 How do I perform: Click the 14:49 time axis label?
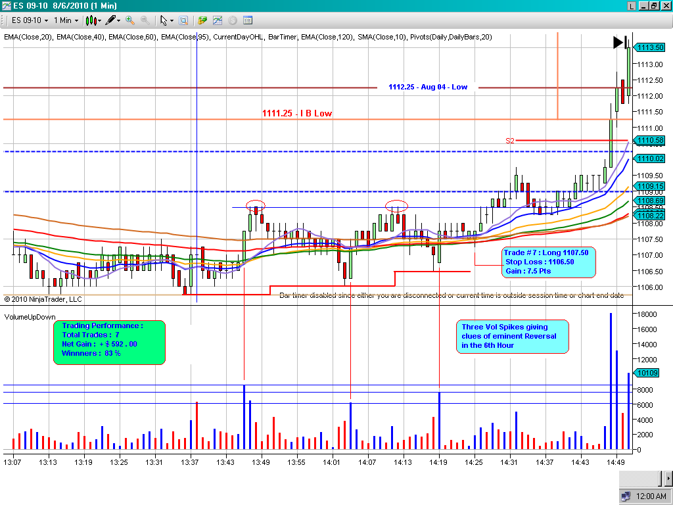pos(615,462)
